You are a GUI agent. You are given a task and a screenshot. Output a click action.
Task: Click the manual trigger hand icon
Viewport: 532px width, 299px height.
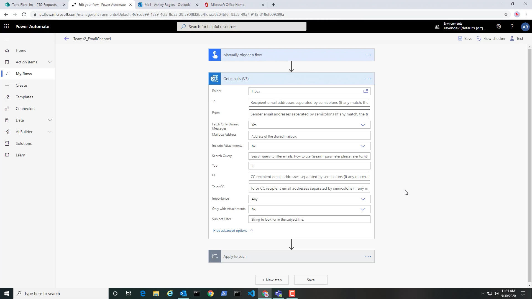(215, 55)
